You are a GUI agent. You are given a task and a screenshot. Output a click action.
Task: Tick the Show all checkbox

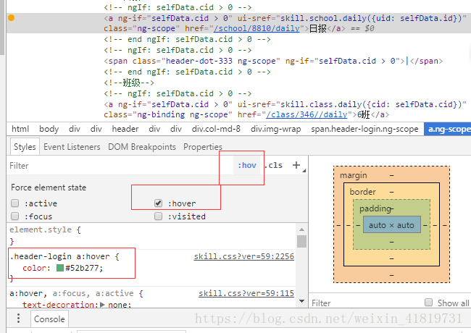[429, 303]
